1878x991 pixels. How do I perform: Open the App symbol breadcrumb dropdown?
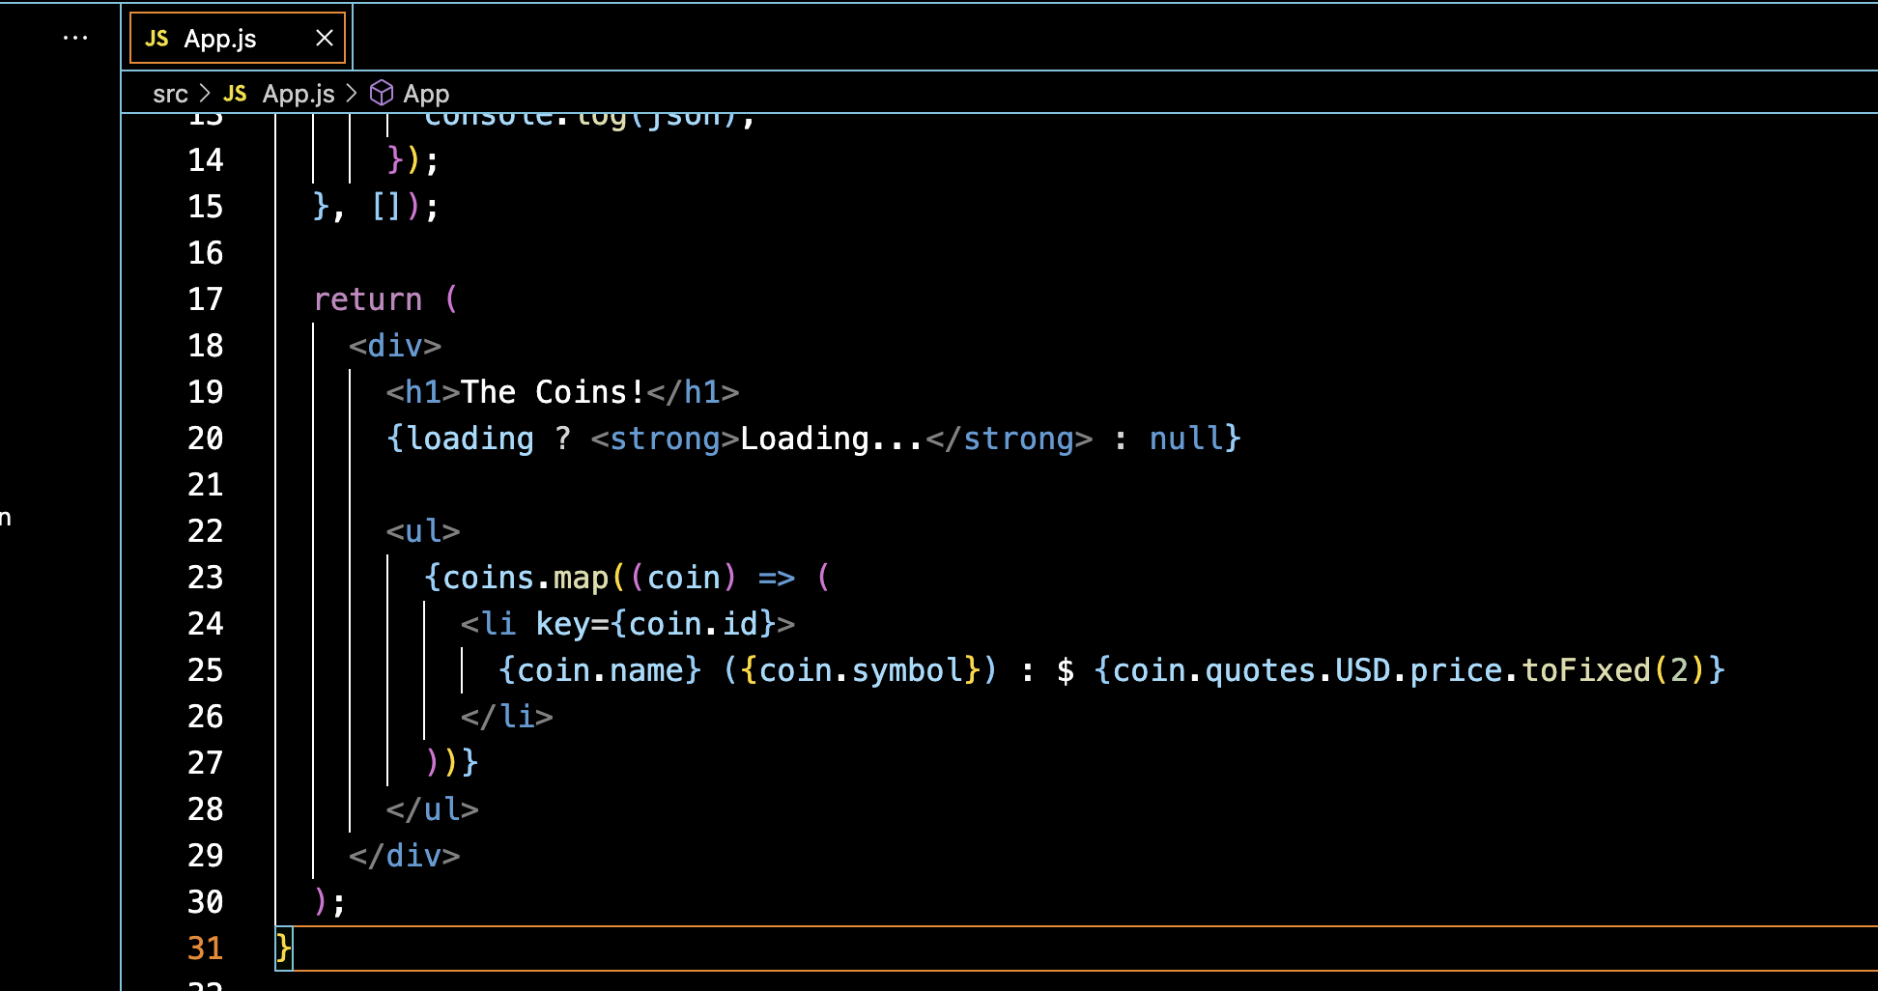[x=428, y=93]
